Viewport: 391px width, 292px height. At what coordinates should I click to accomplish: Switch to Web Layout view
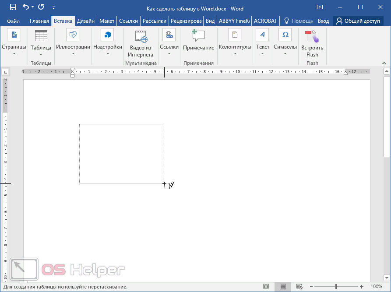[299, 287]
